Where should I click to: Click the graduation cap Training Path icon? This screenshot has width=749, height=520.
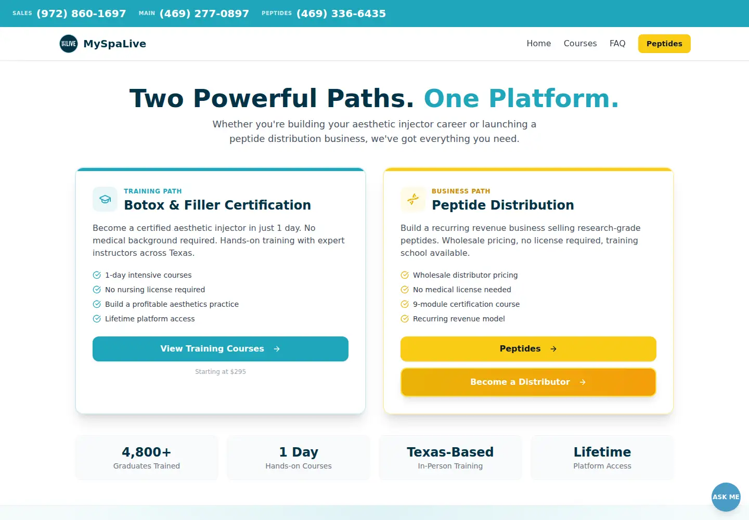point(105,199)
